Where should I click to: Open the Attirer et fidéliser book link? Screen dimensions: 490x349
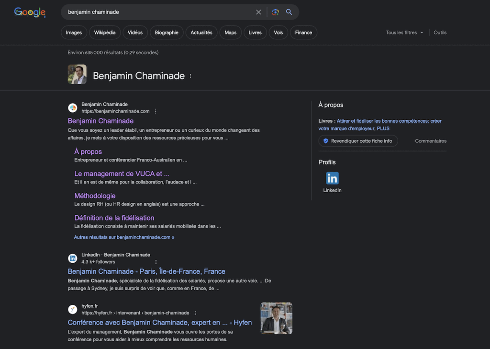(x=379, y=125)
